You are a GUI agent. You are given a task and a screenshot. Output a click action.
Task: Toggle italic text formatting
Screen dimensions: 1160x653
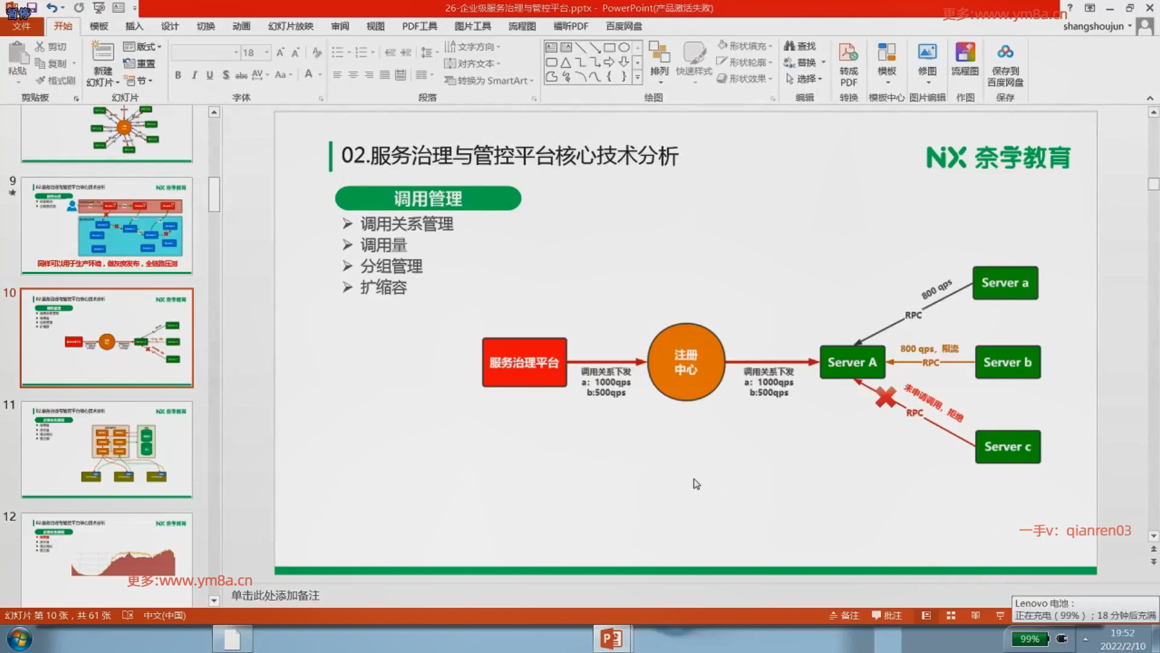click(194, 75)
